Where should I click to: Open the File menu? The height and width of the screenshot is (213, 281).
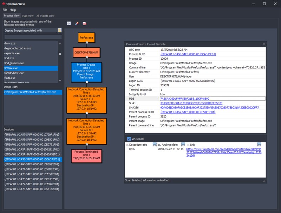pos(5,10)
